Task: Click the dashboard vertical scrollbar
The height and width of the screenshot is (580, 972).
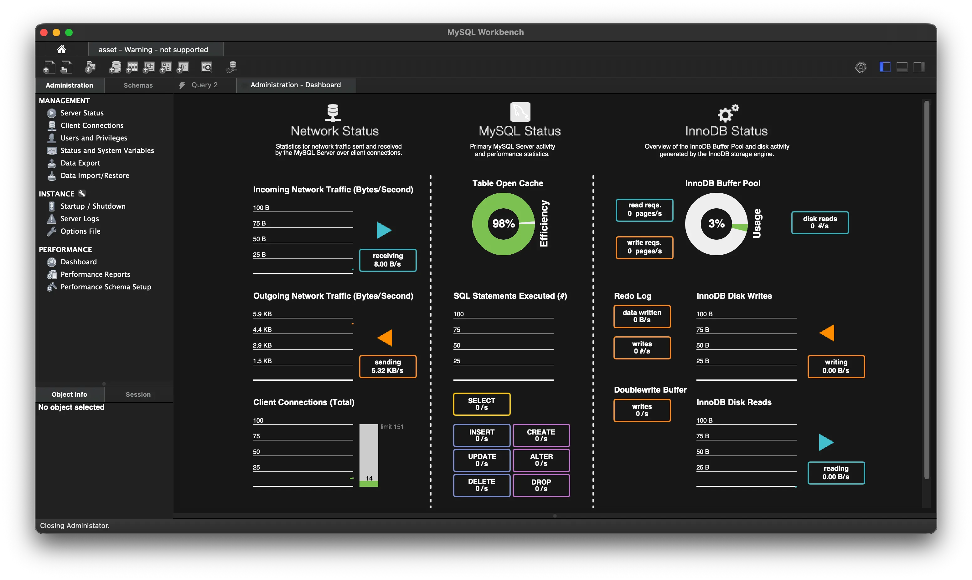Action: pos(926,289)
